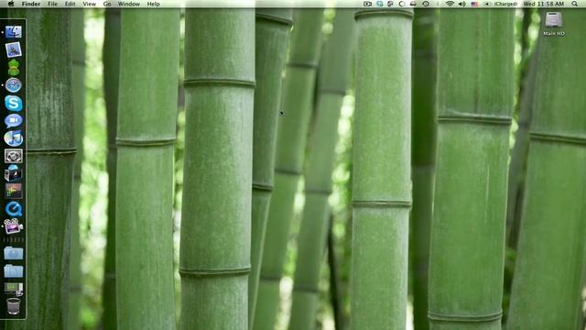This screenshot has width=586, height=330.
Task: Launch the gray film-frame app icon
Action: pyautogui.click(x=14, y=156)
